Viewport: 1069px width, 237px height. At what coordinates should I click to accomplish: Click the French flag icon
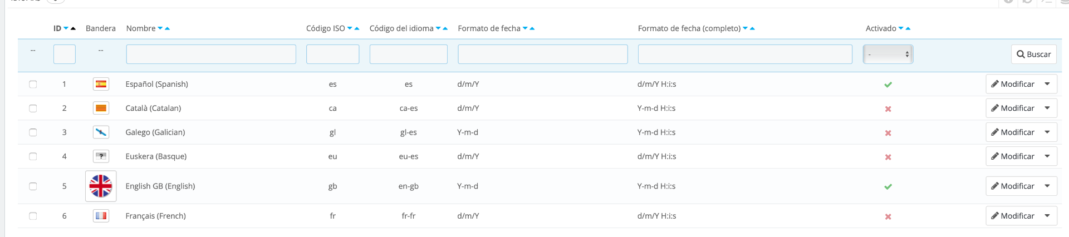pos(101,216)
